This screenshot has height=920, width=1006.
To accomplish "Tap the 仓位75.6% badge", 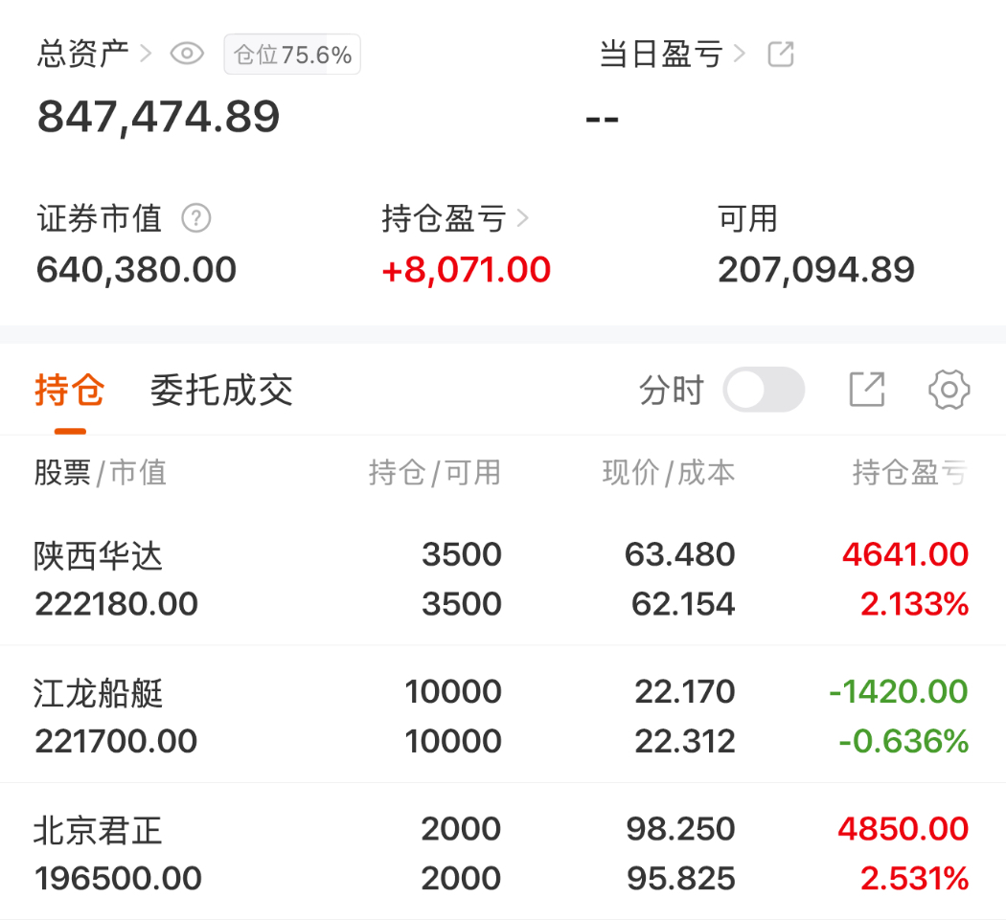I will (x=292, y=55).
